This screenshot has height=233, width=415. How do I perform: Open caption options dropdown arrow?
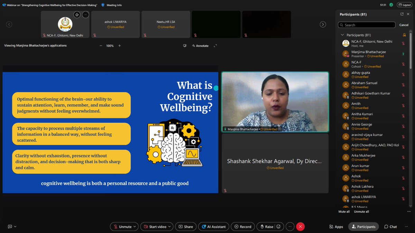15,227
